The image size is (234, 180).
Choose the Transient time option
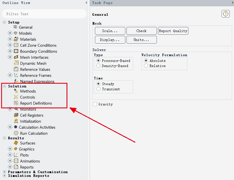click(99, 89)
